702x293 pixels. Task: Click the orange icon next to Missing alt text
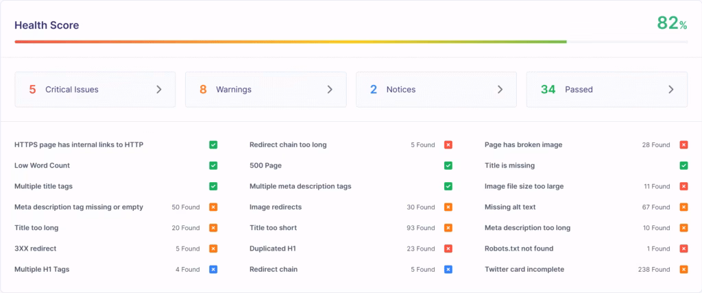683,207
